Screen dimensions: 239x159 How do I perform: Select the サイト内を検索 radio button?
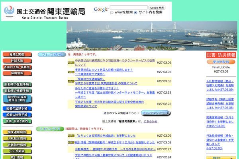[136, 12]
